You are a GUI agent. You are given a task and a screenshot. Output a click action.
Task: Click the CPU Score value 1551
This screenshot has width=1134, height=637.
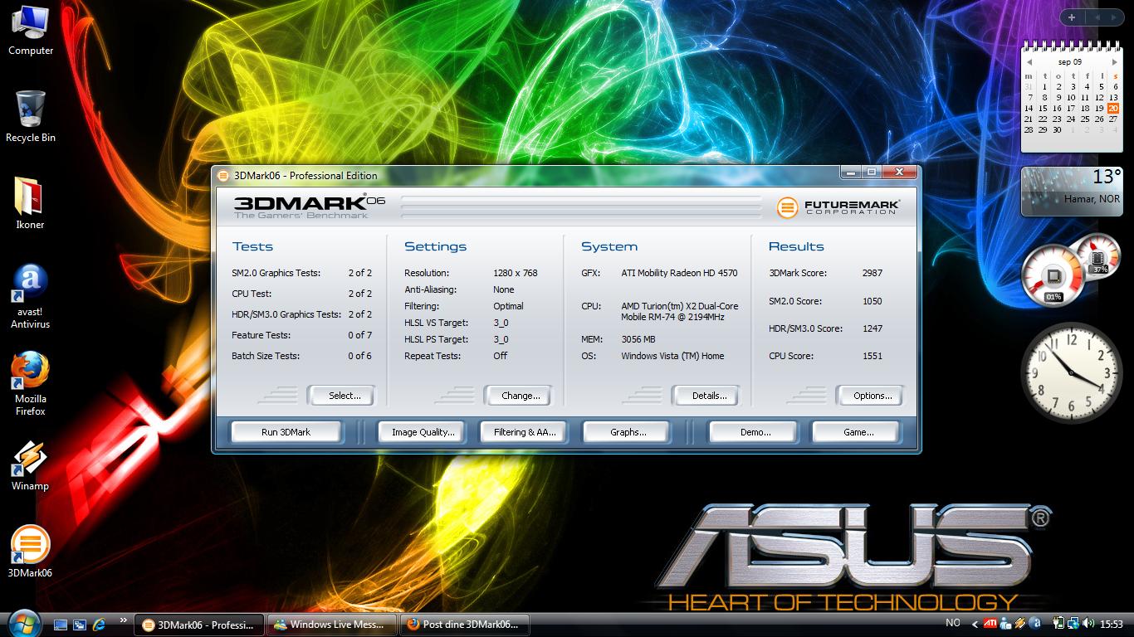[872, 356]
